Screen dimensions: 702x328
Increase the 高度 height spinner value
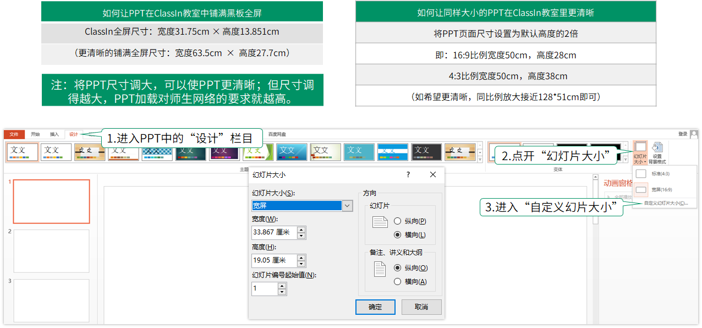(301, 258)
